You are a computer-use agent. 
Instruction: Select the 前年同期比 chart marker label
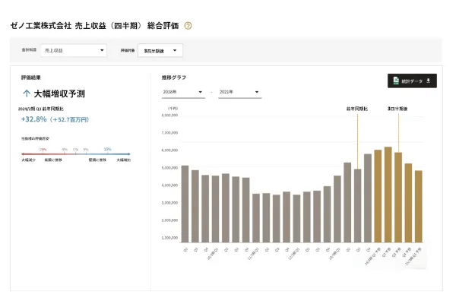point(356,109)
